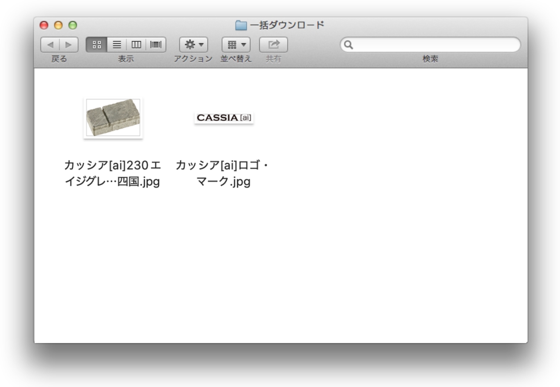Click the forward navigation arrow
Image resolution: width=560 pixels, height=387 pixels.
(x=68, y=45)
